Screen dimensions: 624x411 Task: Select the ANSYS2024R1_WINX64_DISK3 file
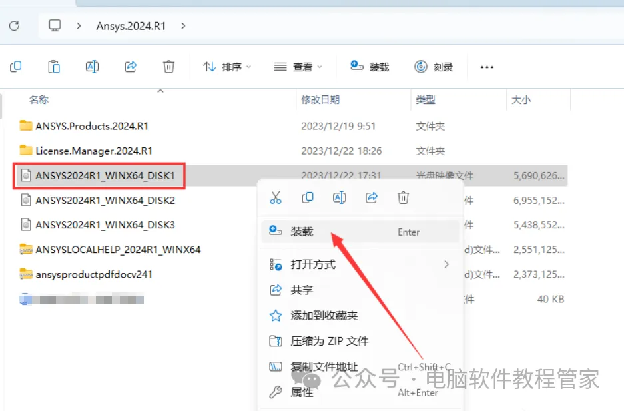[x=105, y=224]
